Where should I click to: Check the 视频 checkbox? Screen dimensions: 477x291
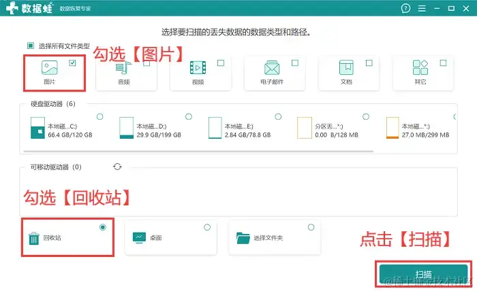(x=221, y=63)
